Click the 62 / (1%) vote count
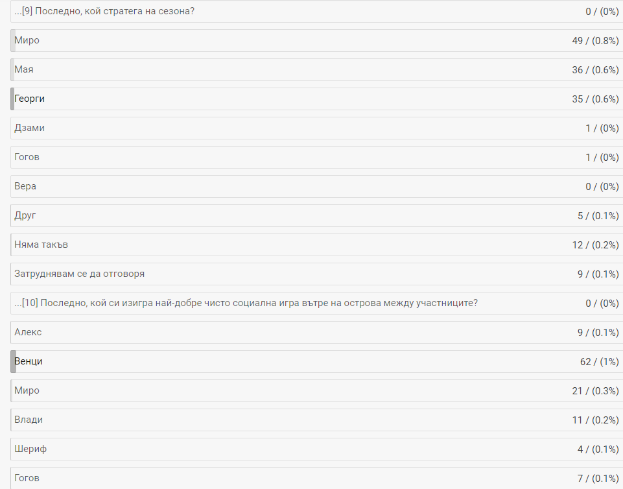Image resolution: width=623 pixels, height=489 pixels. (599, 362)
